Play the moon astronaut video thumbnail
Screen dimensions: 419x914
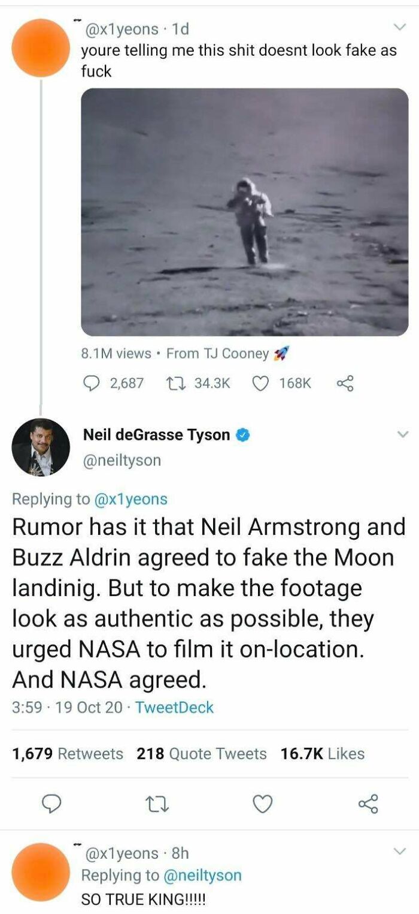(245, 212)
